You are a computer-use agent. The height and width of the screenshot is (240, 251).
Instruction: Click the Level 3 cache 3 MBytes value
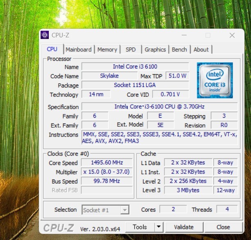click(x=188, y=190)
